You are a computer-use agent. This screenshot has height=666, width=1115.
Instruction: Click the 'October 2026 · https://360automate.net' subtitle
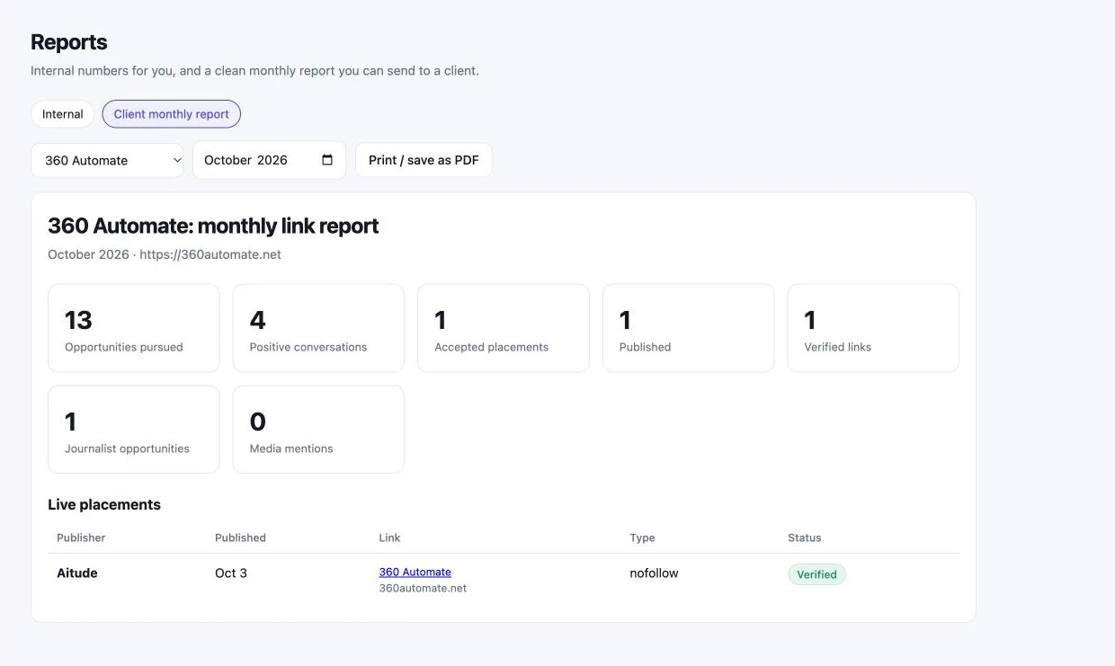(165, 254)
